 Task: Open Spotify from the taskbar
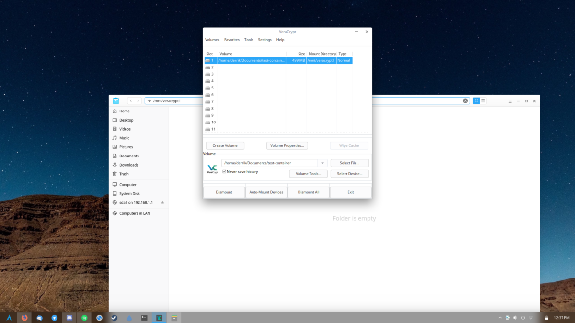(x=84, y=317)
